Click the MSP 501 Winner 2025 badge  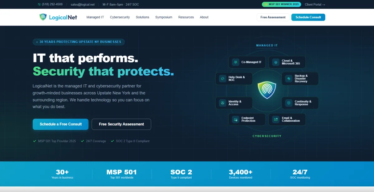[281, 4]
